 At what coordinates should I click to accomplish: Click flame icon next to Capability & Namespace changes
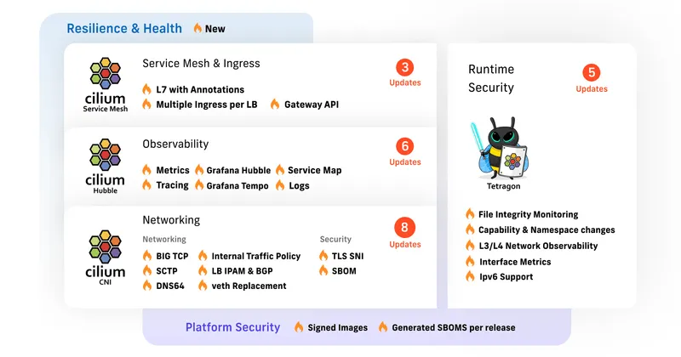pos(470,229)
